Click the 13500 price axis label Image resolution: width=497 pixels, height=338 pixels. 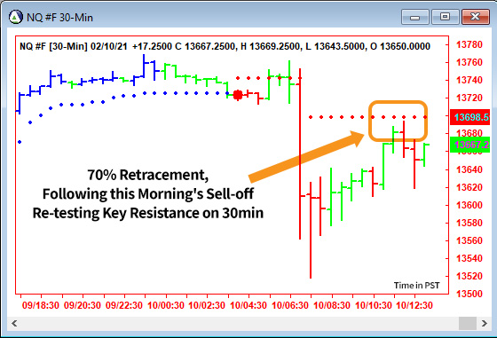(x=469, y=294)
